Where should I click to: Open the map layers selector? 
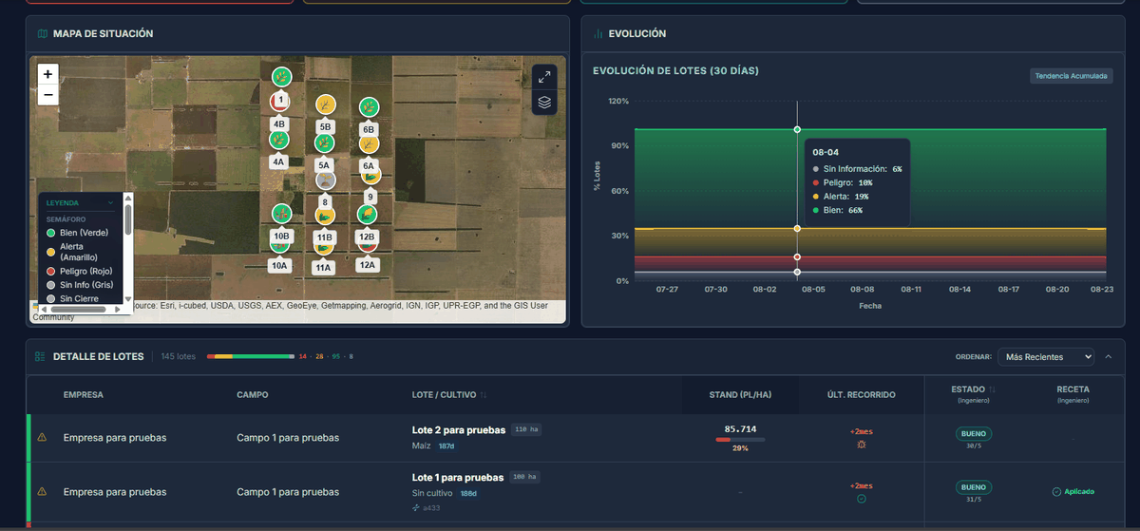544,102
